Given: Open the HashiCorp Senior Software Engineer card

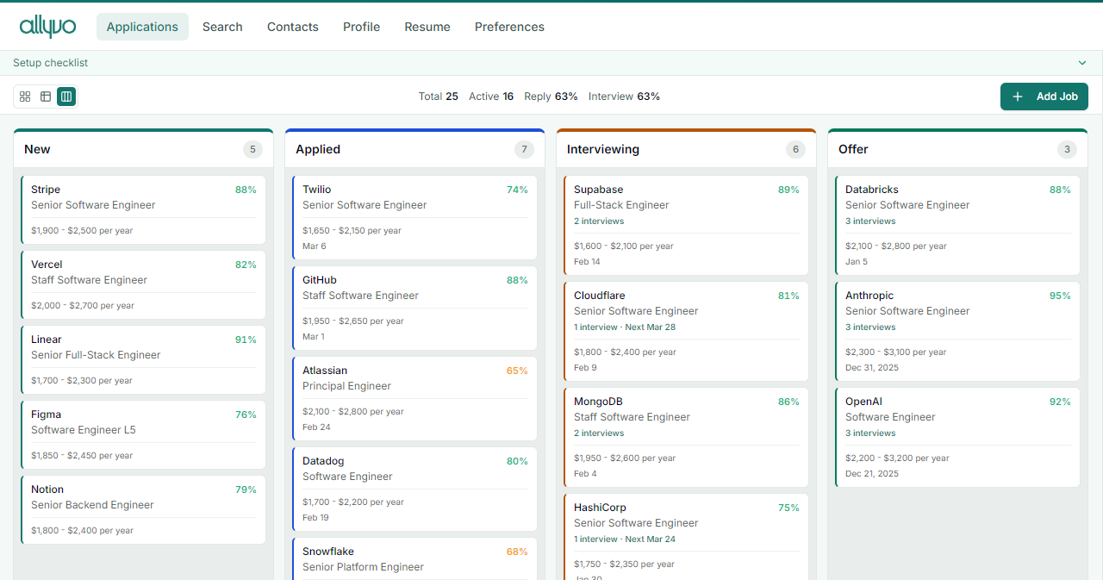Looking at the screenshot, I should click(x=686, y=536).
